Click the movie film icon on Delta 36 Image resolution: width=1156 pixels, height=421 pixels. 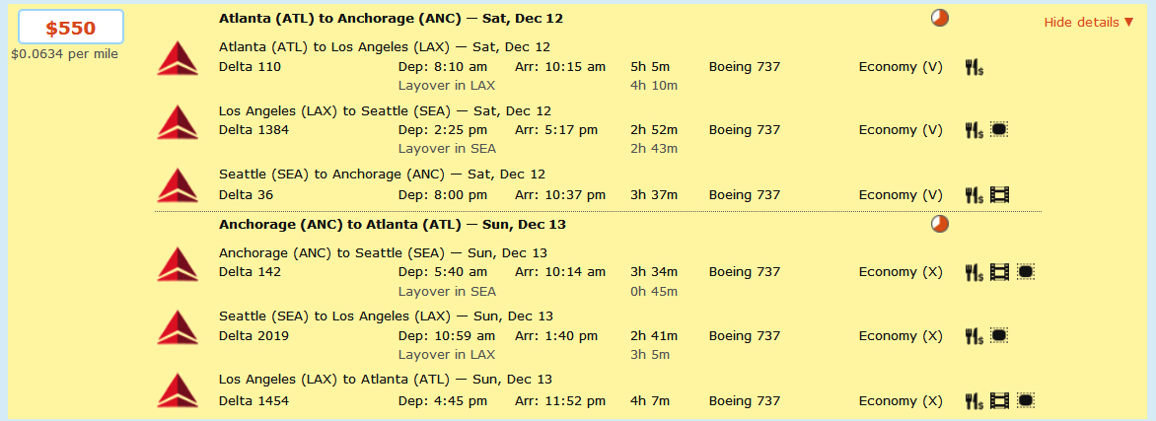[1000, 195]
